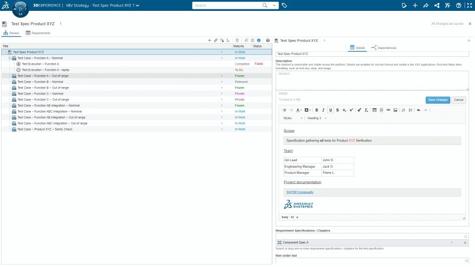Apply italic formatting in the editor
475x267 pixels.
323,110
